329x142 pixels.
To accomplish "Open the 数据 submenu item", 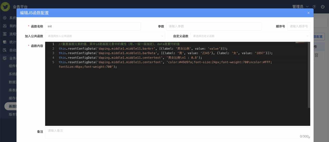I will [x=12, y=82].
